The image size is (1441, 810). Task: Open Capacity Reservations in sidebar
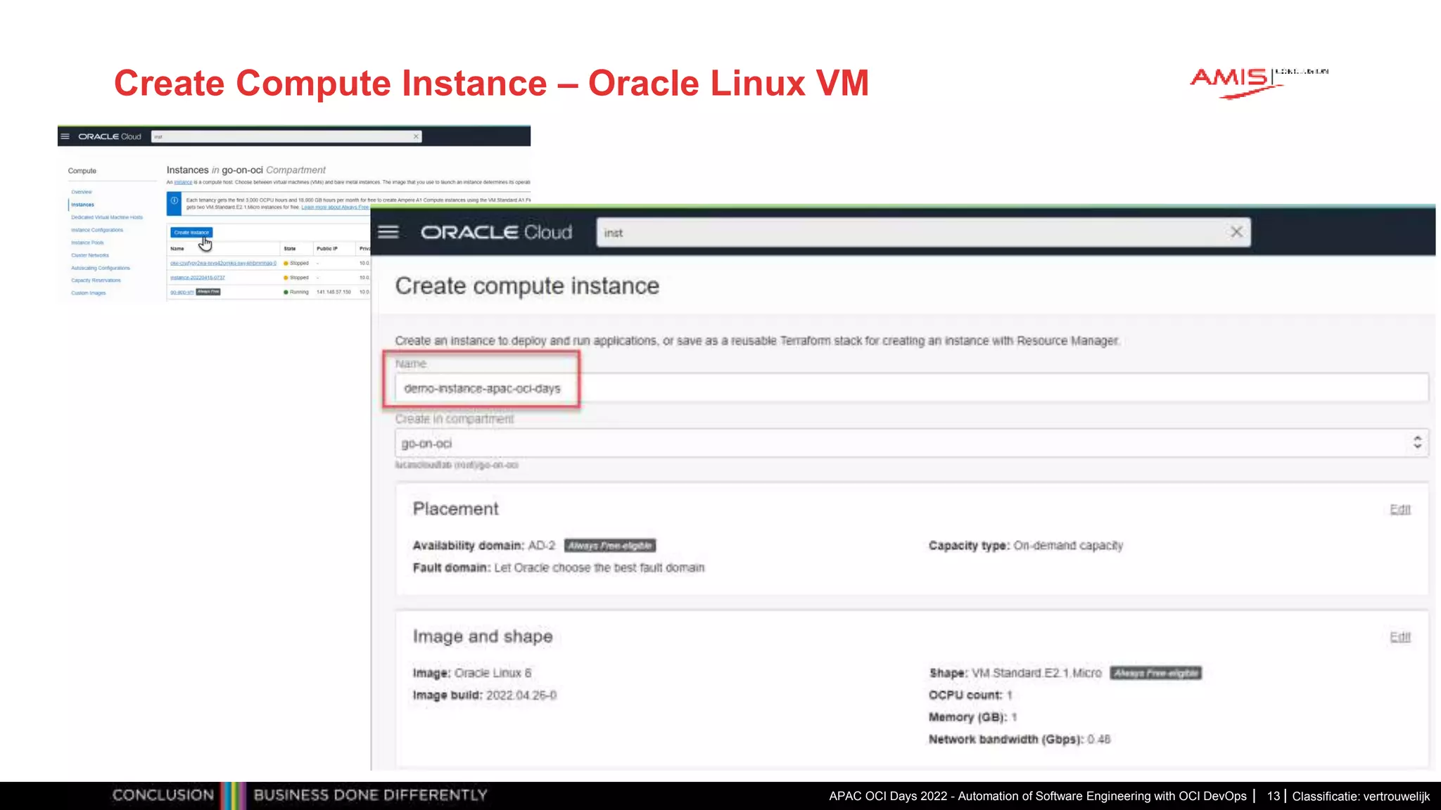(96, 281)
